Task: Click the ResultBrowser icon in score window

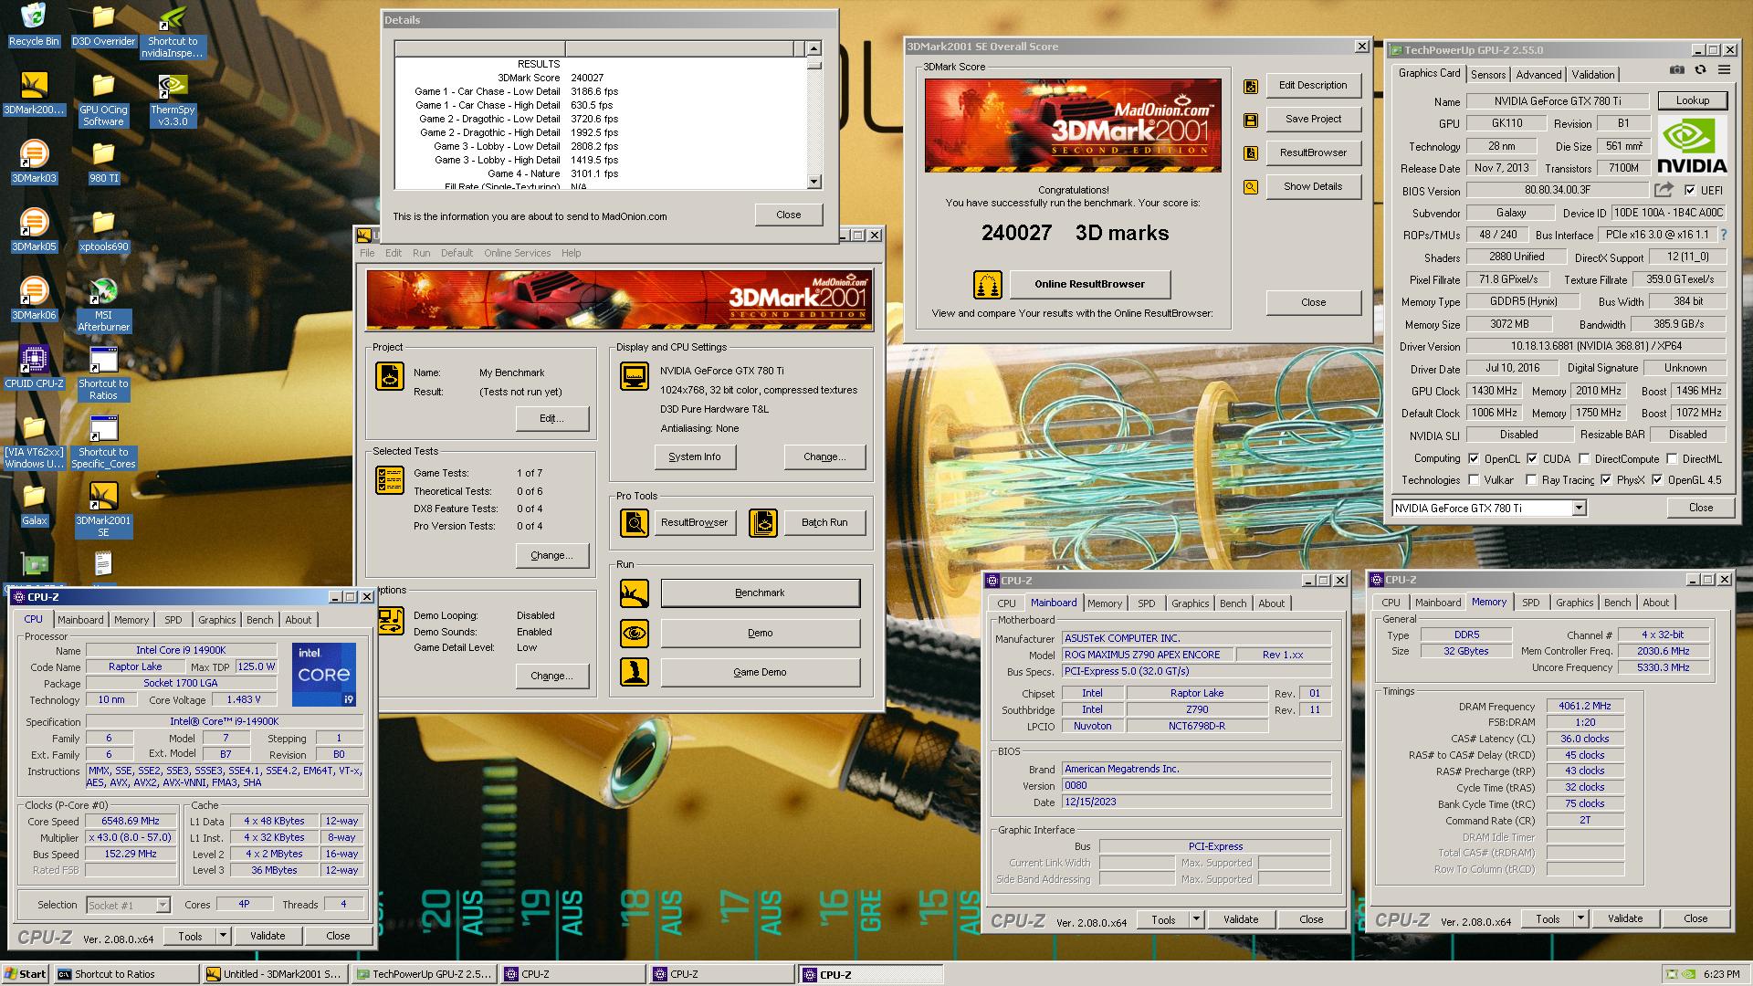Action: (1251, 153)
